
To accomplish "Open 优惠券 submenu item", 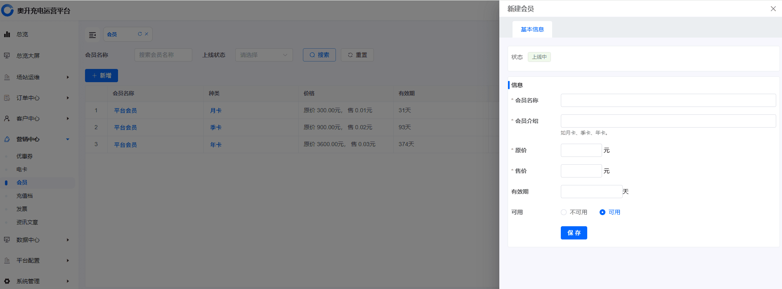I will coord(25,156).
